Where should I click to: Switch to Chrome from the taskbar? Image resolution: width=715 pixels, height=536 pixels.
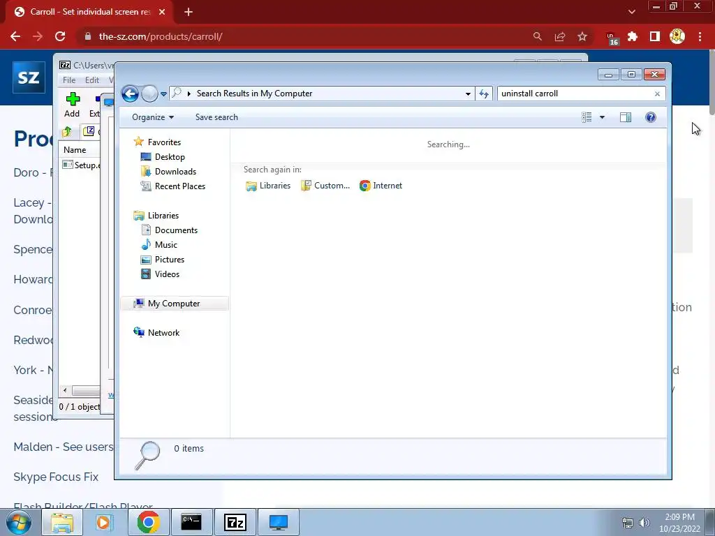(x=148, y=522)
